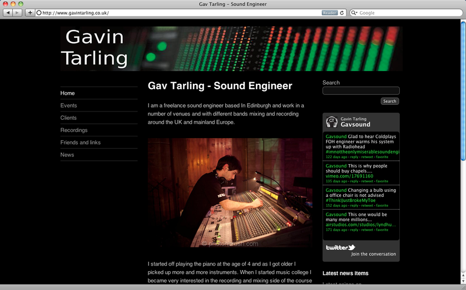Follow the Join the conversation link

pyautogui.click(x=374, y=254)
